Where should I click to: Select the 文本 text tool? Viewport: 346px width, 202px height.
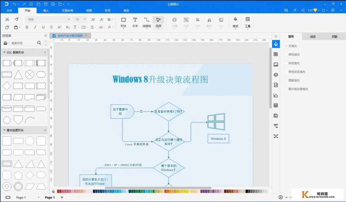tap(135, 23)
